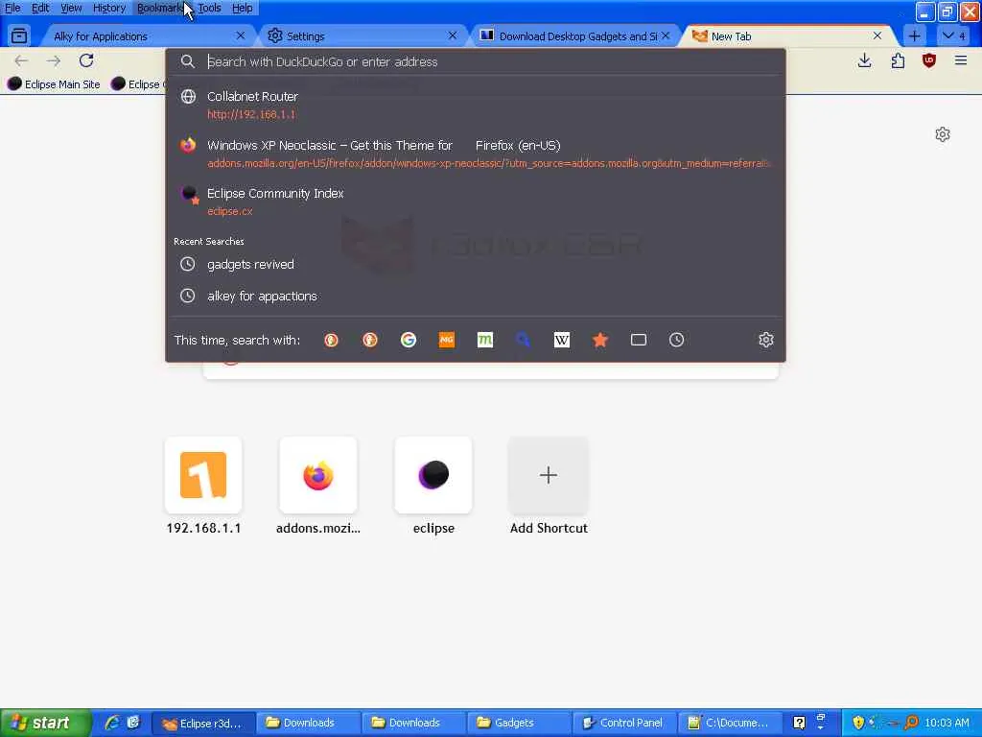Click the Google search engine icon
The height and width of the screenshot is (737, 982).
point(409,340)
